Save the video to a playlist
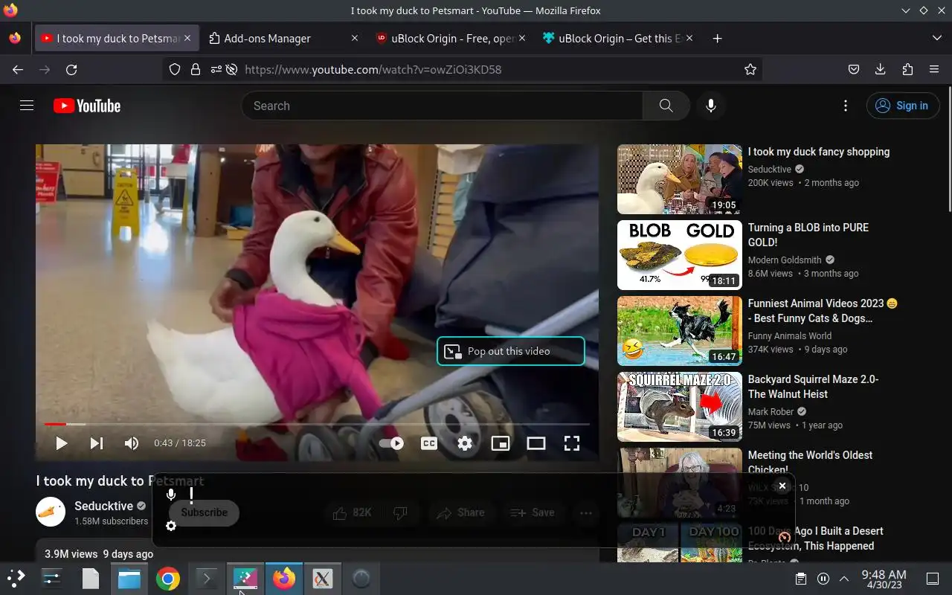This screenshot has height=595, width=952. coord(533,512)
